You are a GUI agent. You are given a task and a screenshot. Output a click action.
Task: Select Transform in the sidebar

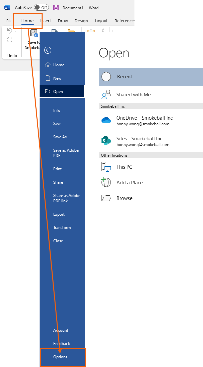(62, 228)
